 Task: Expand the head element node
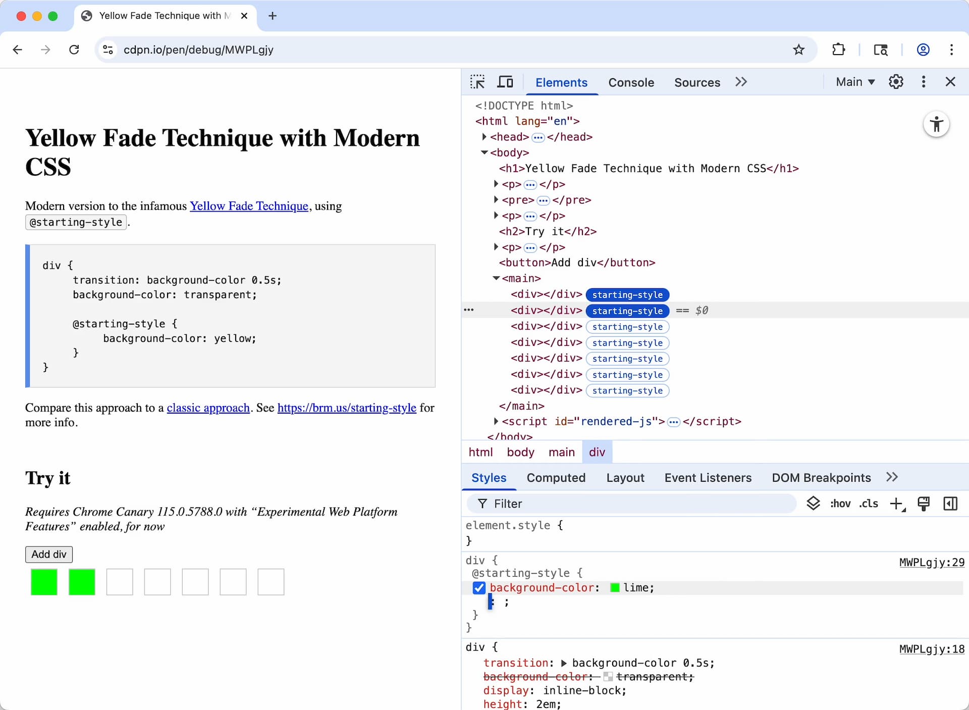point(484,137)
